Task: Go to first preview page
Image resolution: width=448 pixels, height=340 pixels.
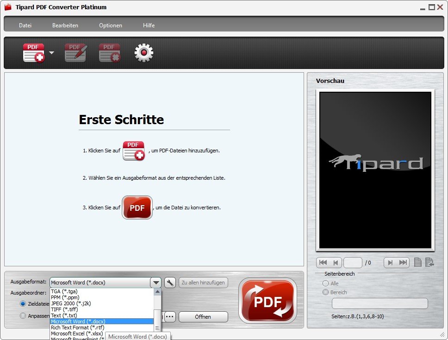Action: [323, 263]
